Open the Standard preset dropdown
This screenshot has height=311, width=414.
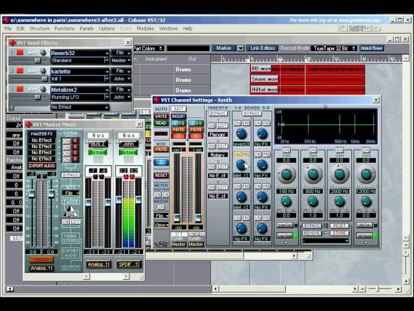coord(80,60)
